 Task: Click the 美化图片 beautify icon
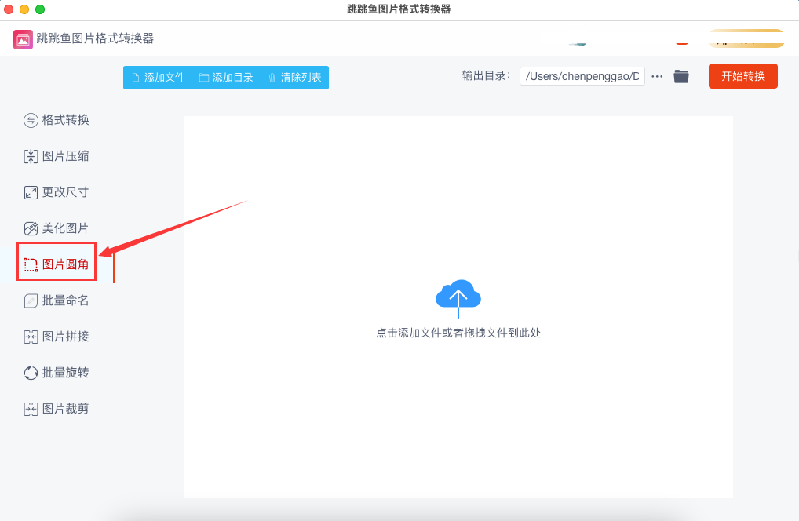tap(31, 228)
